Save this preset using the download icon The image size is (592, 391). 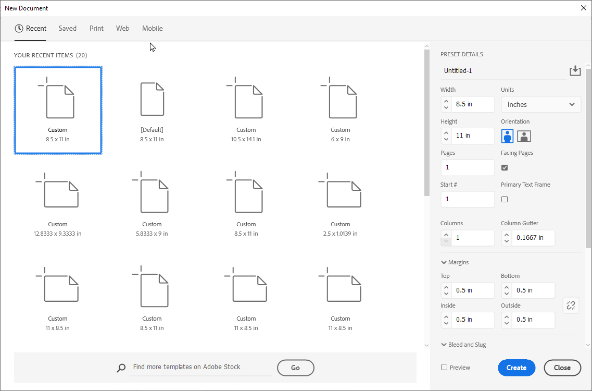pyautogui.click(x=575, y=70)
